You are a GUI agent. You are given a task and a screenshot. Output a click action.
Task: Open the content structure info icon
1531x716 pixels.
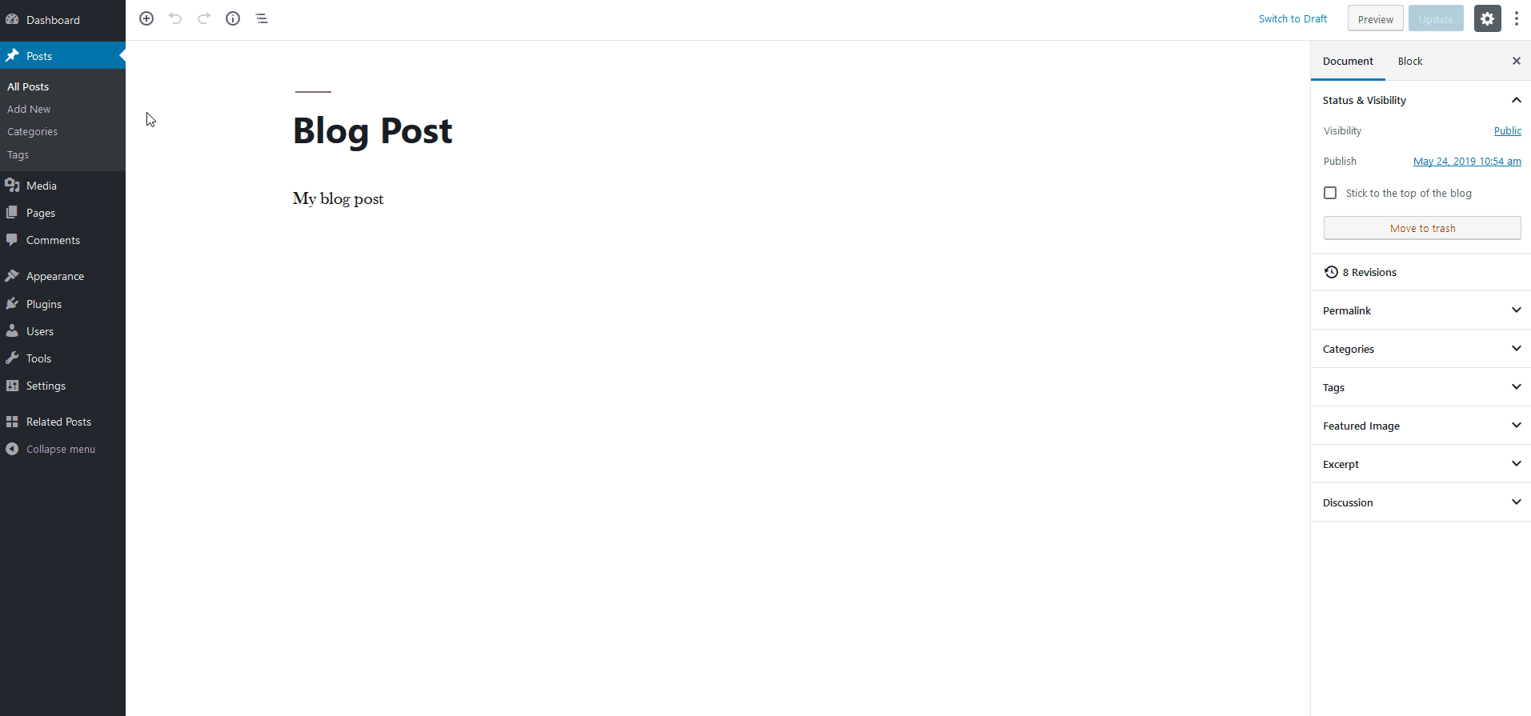[233, 18]
